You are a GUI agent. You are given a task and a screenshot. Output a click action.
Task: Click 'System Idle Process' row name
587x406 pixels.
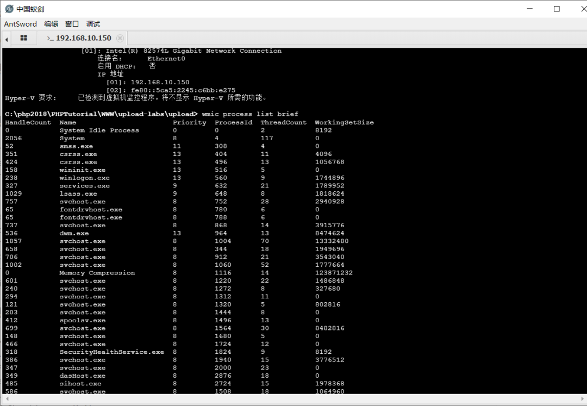99,130
